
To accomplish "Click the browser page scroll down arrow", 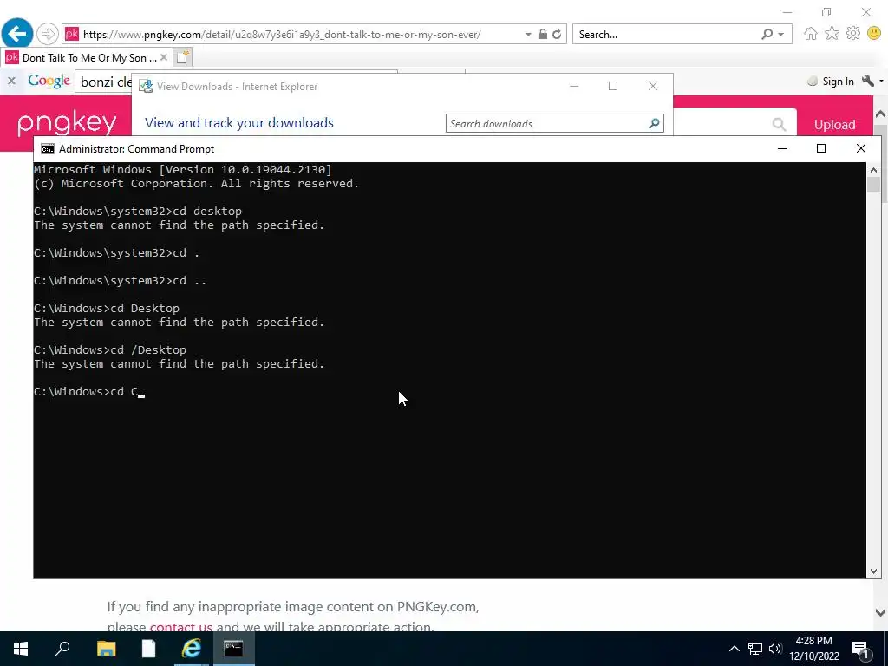I will click(x=880, y=612).
